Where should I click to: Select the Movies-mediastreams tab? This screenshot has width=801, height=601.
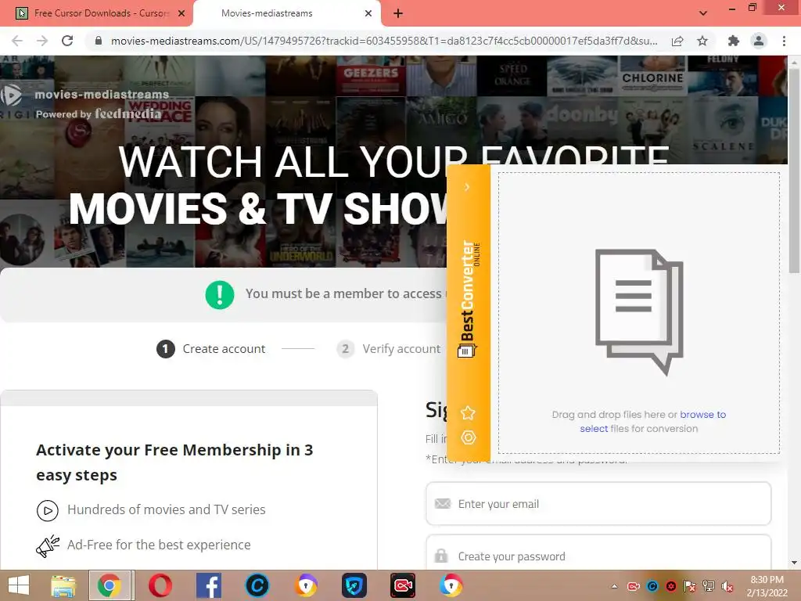coord(287,13)
